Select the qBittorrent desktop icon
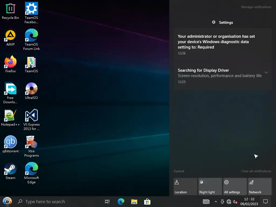276x207 pixels. point(11,144)
